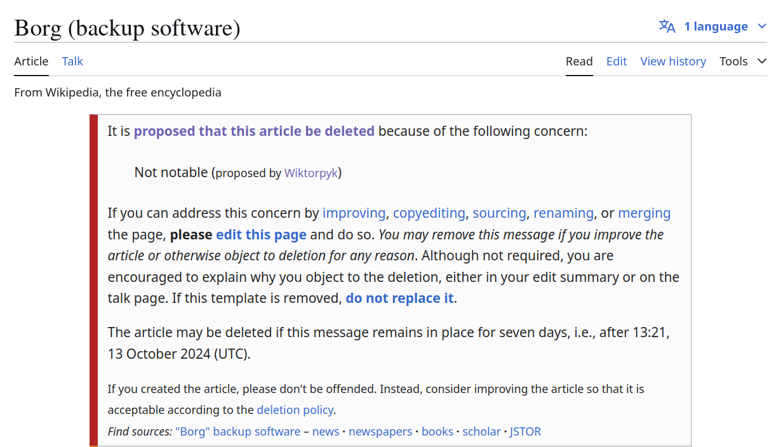This screenshot has height=447, width=776.
Task: Click the language translation icon
Action: point(667,27)
